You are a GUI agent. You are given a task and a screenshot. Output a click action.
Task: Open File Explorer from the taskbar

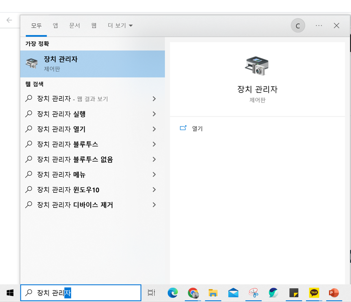coord(213,293)
